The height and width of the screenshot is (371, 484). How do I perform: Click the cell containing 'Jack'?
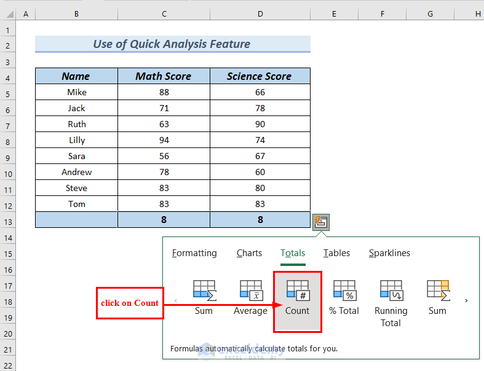pyautogui.click(x=76, y=108)
